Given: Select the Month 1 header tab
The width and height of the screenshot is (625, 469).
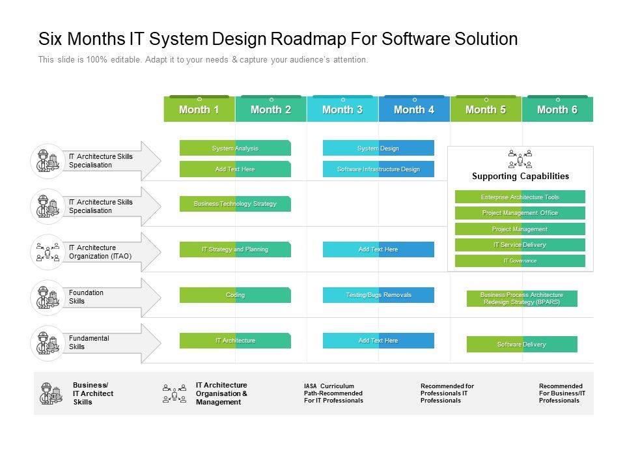Looking at the screenshot, I should [x=199, y=109].
